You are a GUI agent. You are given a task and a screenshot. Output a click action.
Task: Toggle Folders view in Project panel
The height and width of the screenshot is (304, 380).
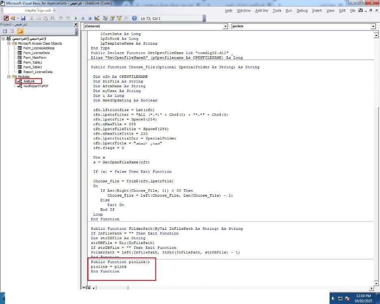point(20,31)
